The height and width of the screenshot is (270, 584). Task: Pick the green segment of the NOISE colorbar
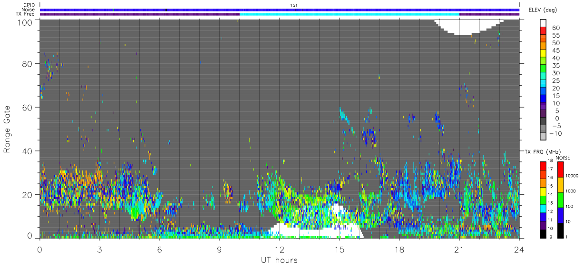(x=560, y=200)
